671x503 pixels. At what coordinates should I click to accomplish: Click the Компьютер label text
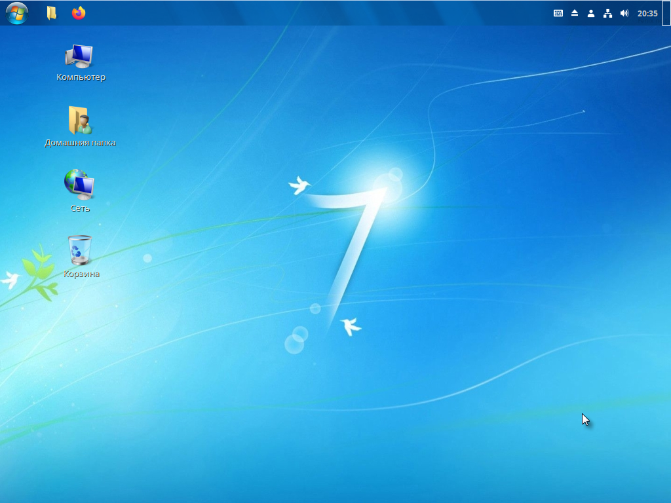click(81, 77)
